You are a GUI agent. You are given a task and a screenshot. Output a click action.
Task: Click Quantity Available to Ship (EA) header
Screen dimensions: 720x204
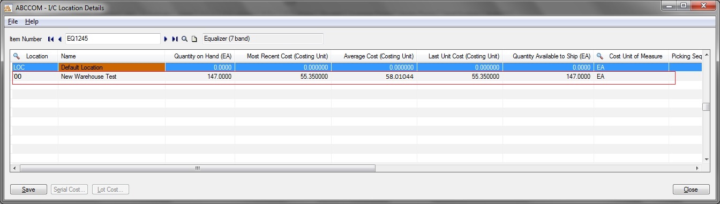548,56
